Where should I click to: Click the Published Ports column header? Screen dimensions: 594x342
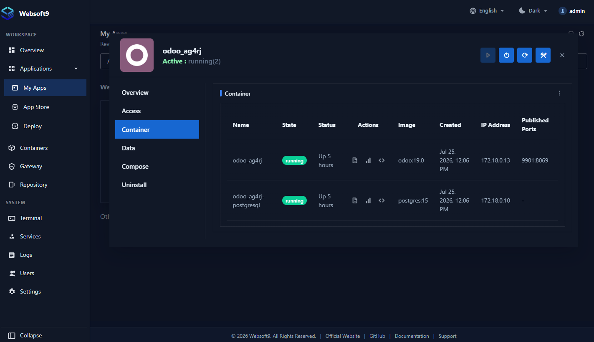535,125
